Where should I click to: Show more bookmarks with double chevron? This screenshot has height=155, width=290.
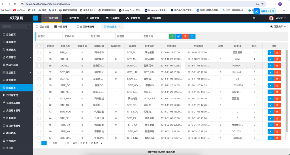pyautogui.click(x=284, y=11)
